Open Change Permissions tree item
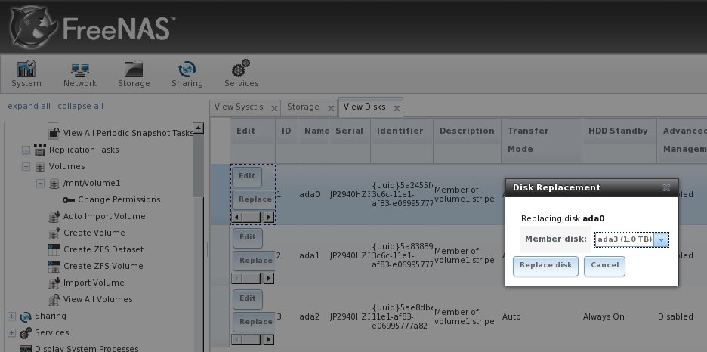 click(x=119, y=199)
